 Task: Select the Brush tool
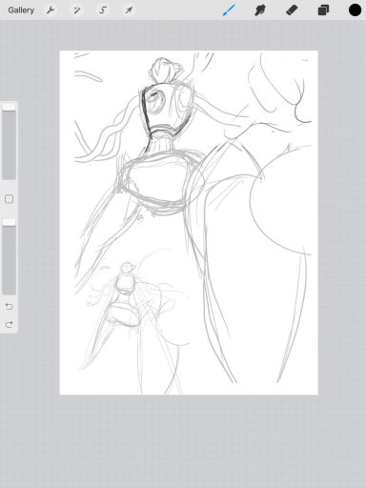pos(229,10)
